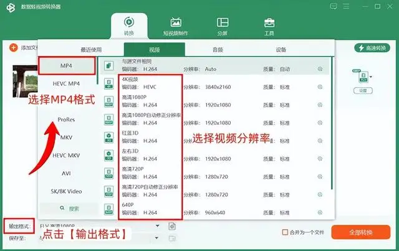This screenshot has width=399, height=251.
Task: Switch to the 设备 format tab
Action: tap(281, 50)
